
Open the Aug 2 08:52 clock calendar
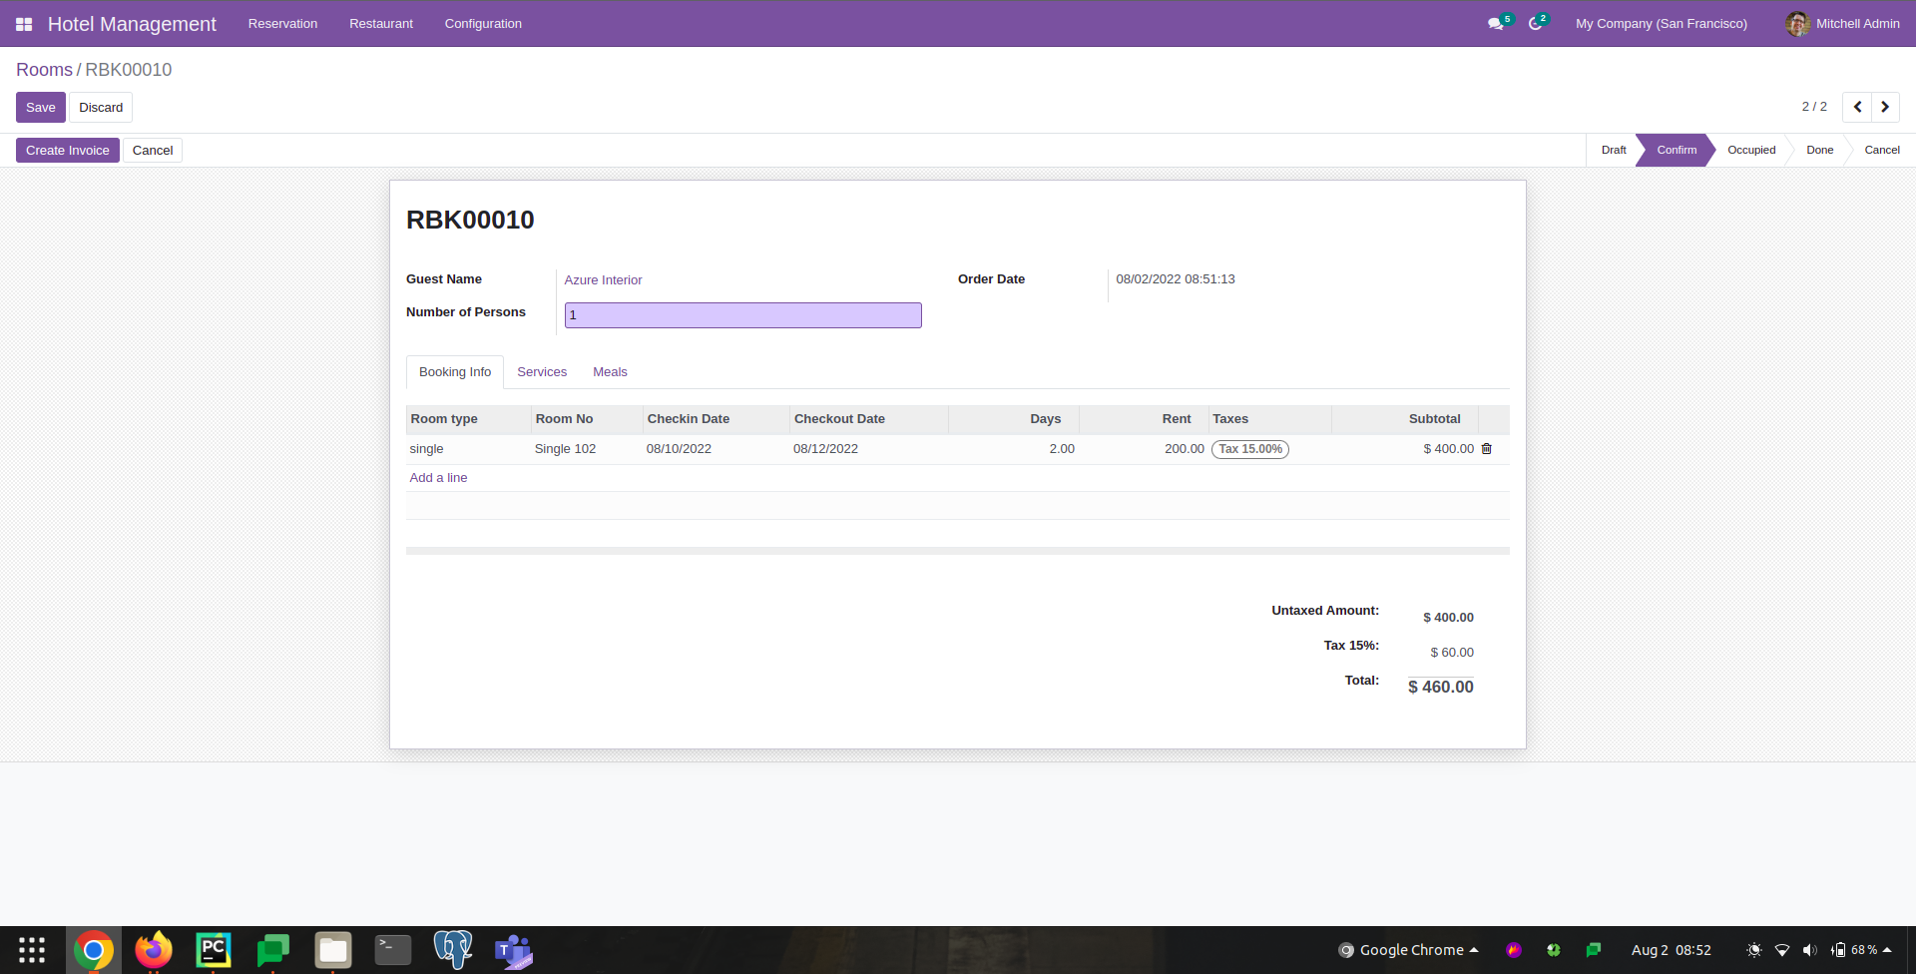pos(1672,950)
